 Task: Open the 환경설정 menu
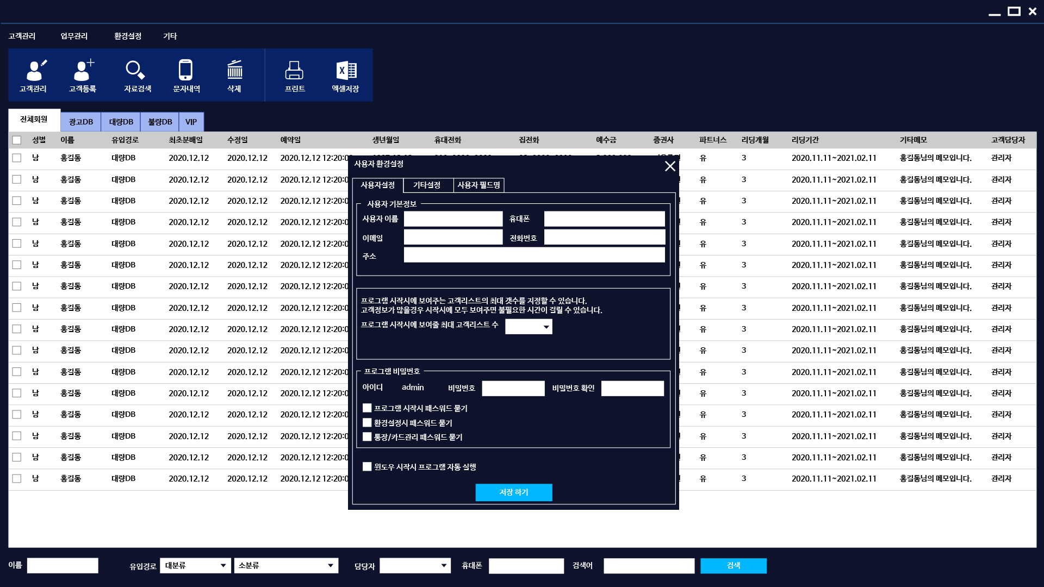click(128, 36)
